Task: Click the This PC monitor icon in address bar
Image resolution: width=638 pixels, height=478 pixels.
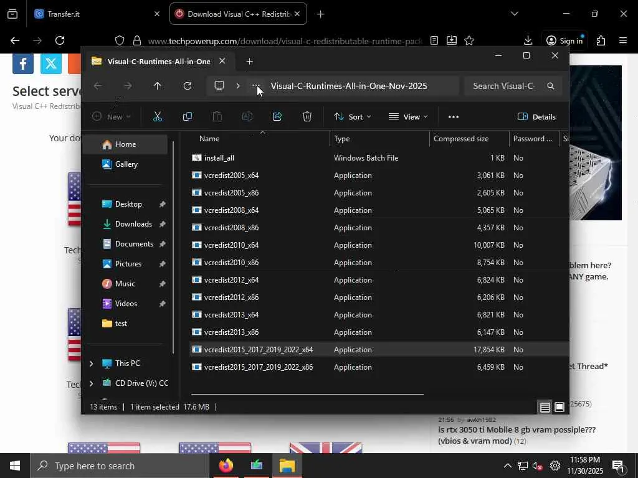Action: pos(219,86)
